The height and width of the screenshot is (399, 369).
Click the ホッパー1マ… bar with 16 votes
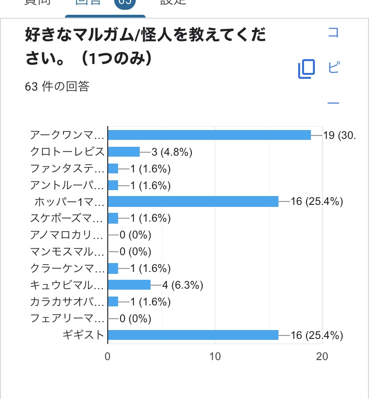tap(193, 201)
